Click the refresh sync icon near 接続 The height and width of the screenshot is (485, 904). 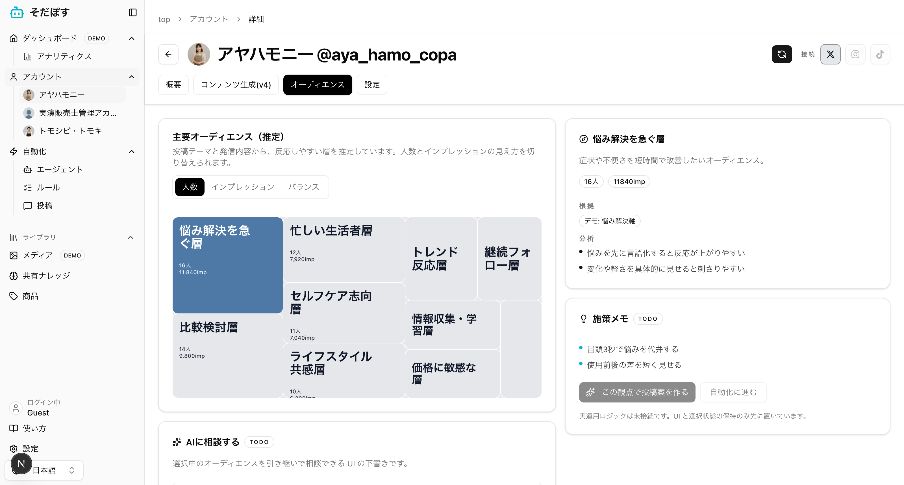click(781, 54)
